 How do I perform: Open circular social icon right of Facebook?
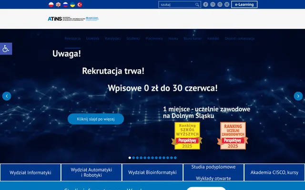[x=213, y=4]
